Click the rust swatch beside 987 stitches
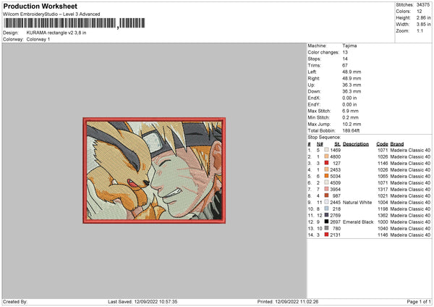This screenshot has height=307, width=434. [327, 195]
